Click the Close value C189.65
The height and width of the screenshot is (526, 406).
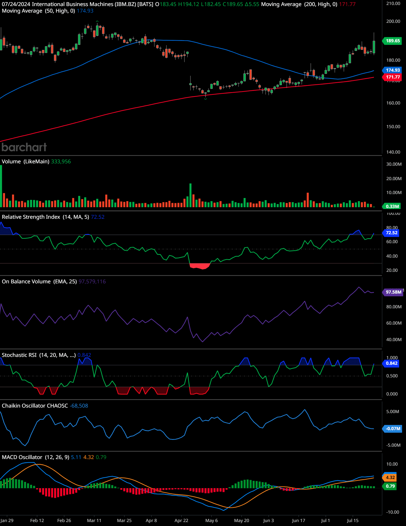click(x=233, y=4)
